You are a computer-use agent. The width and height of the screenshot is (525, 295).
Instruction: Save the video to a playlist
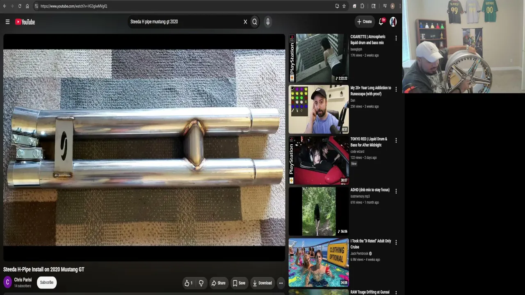(239, 283)
